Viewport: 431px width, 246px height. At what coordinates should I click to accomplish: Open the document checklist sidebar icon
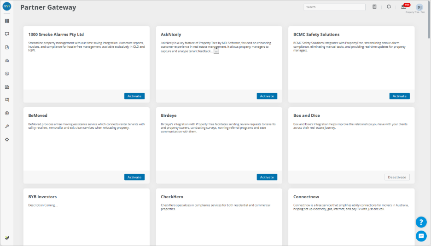(7, 47)
